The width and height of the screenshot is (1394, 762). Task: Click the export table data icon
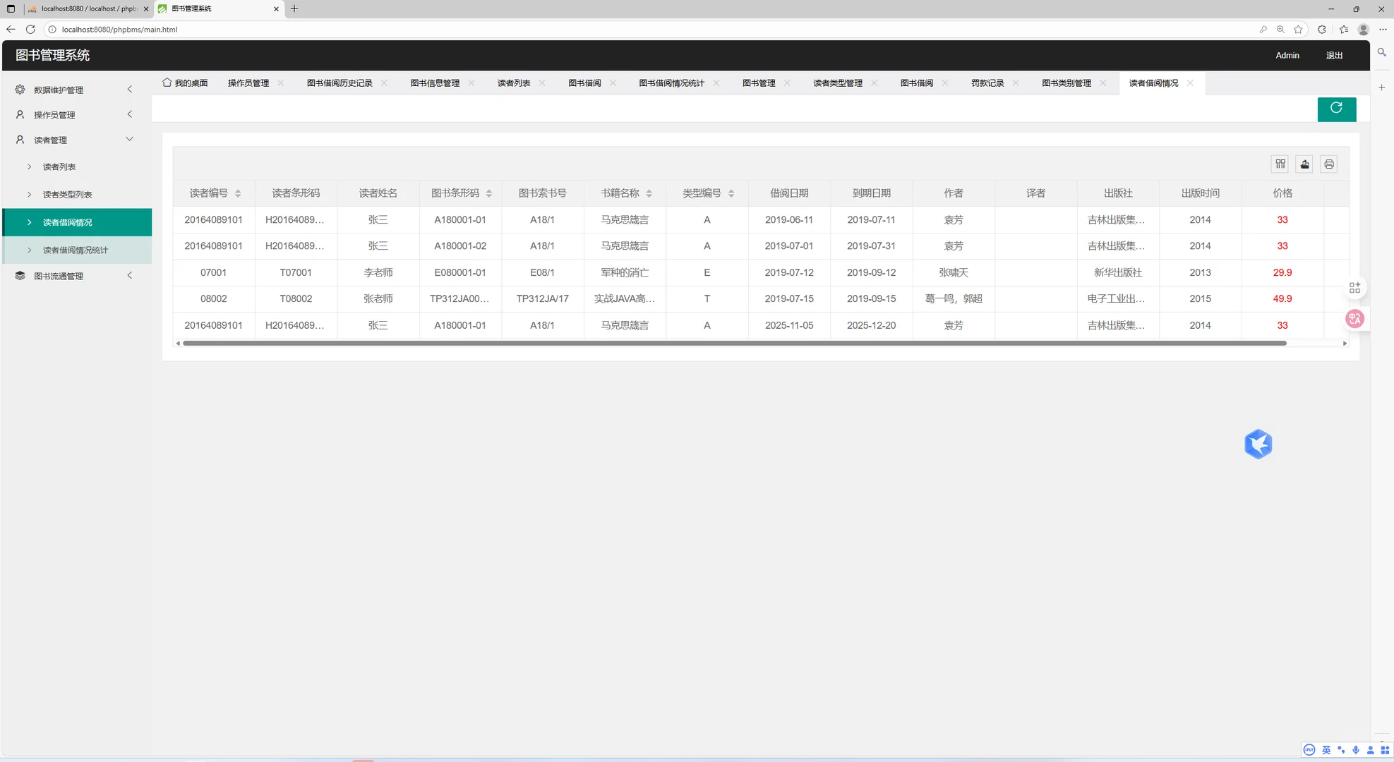point(1304,164)
